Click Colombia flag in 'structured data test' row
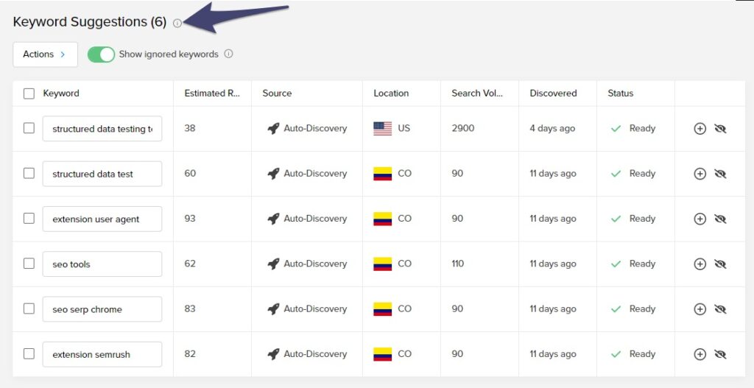 tap(382, 174)
